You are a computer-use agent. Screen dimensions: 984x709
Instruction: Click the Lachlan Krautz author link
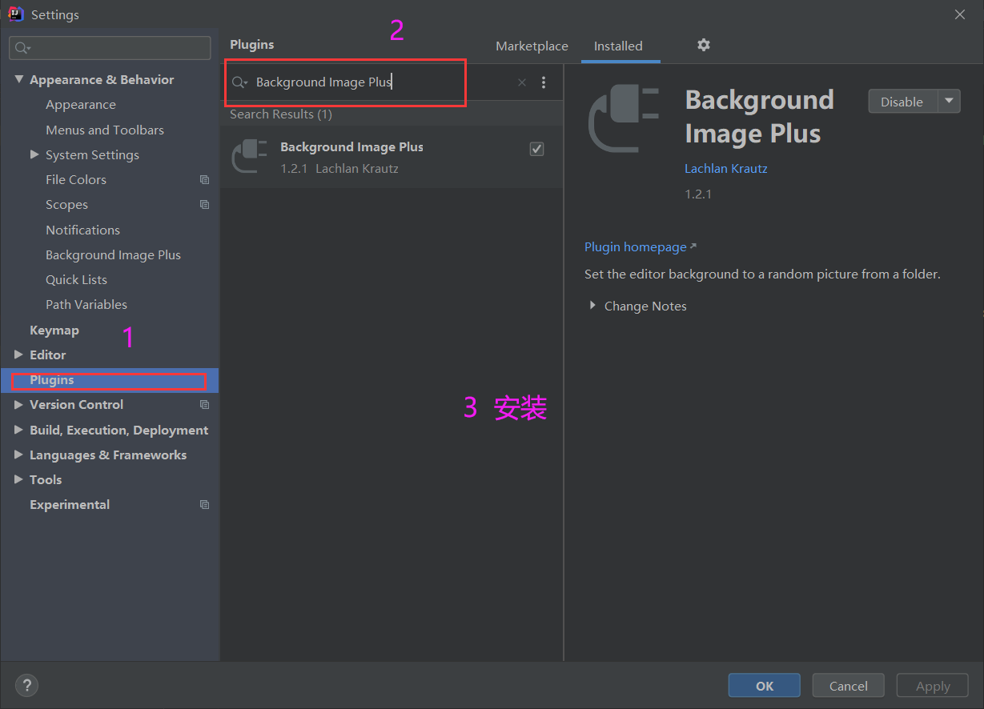(725, 168)
